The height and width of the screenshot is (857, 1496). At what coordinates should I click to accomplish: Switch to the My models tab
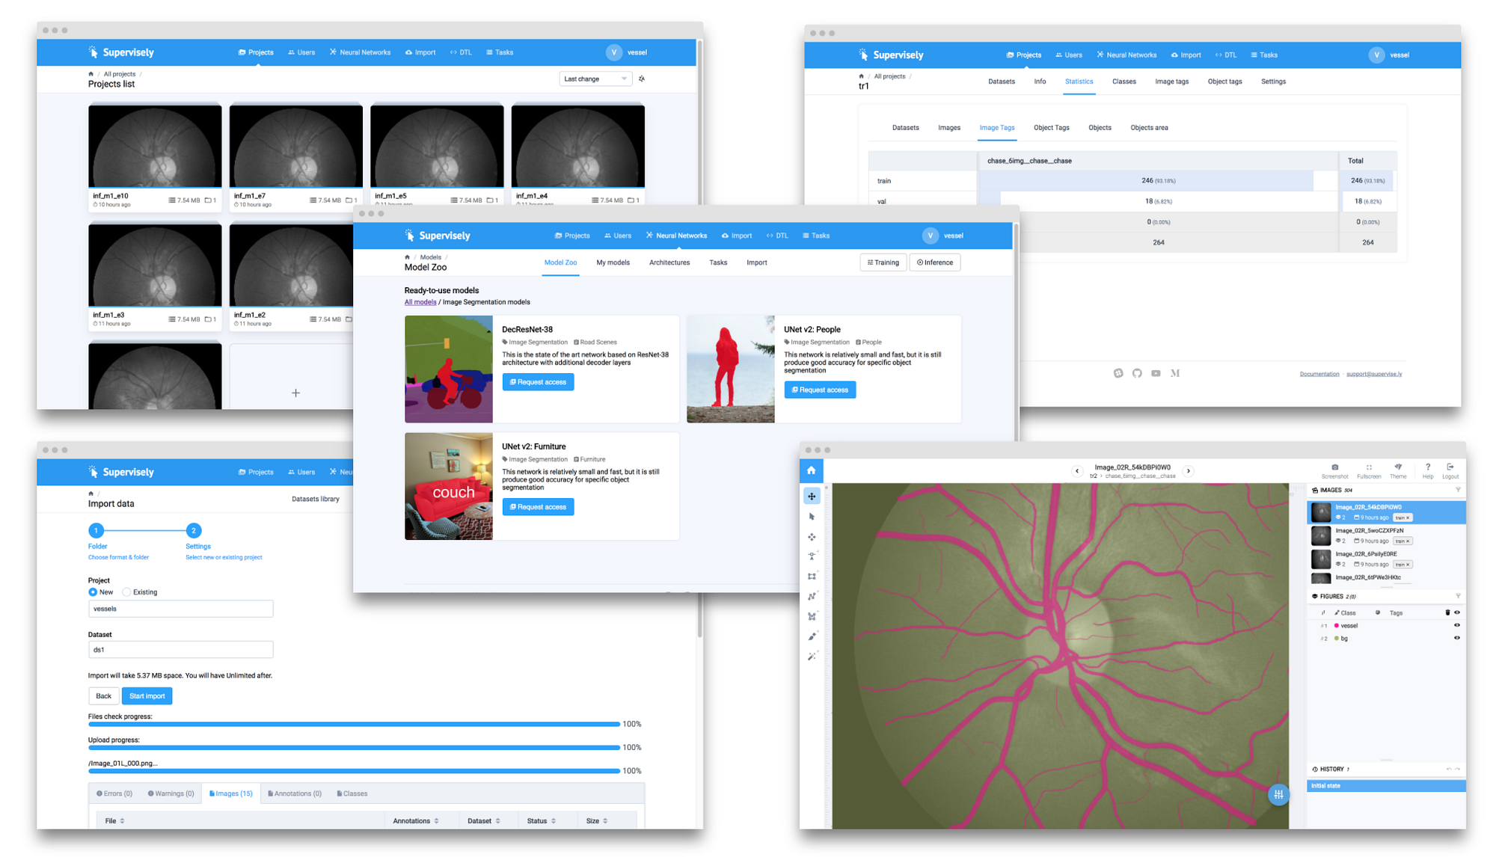pos(613,262)
